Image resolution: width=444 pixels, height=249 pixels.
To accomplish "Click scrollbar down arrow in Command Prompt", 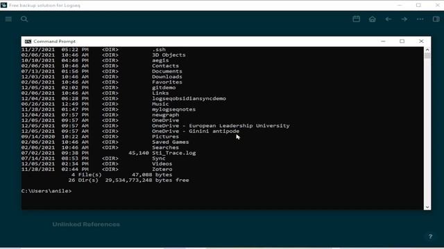I will pyautogui.click(x=427, y=207).
